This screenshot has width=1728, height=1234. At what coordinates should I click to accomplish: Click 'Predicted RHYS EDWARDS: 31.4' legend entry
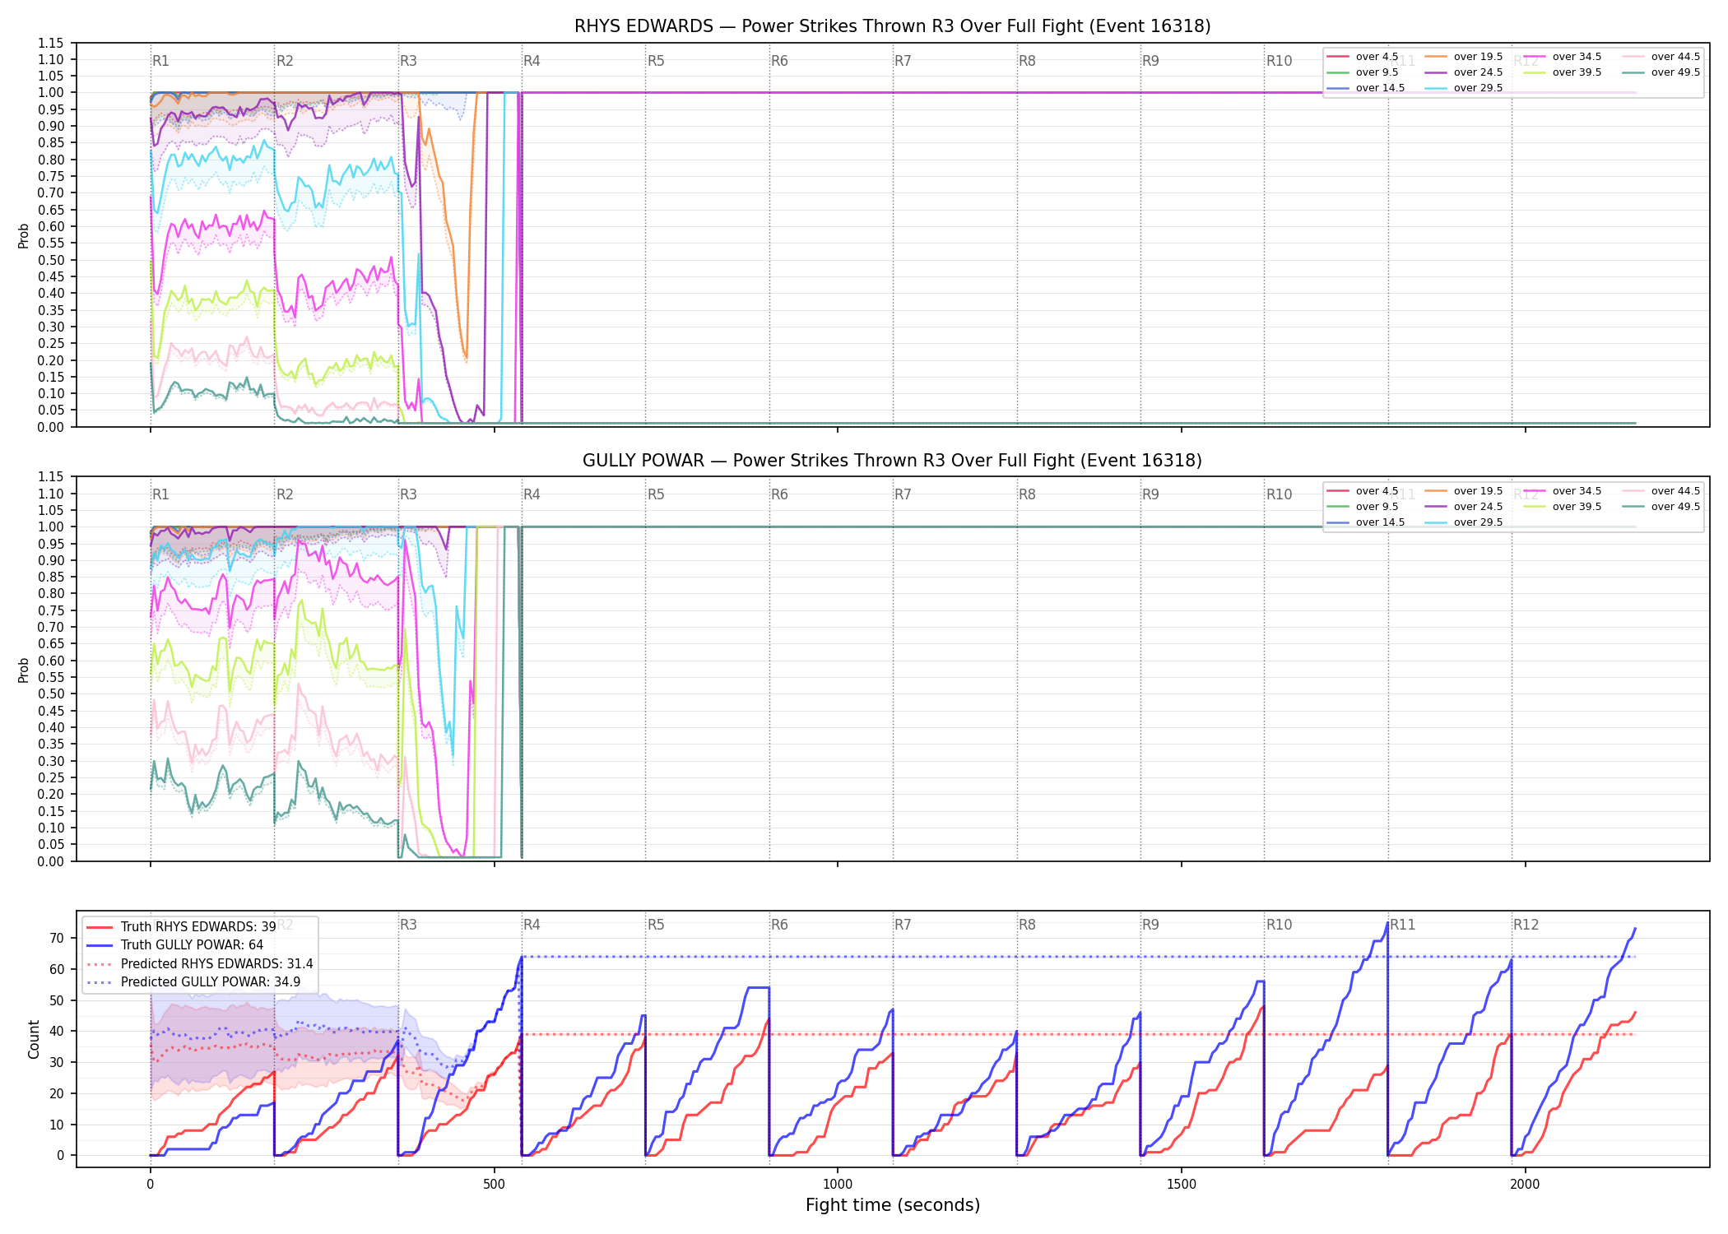[200, 963]
